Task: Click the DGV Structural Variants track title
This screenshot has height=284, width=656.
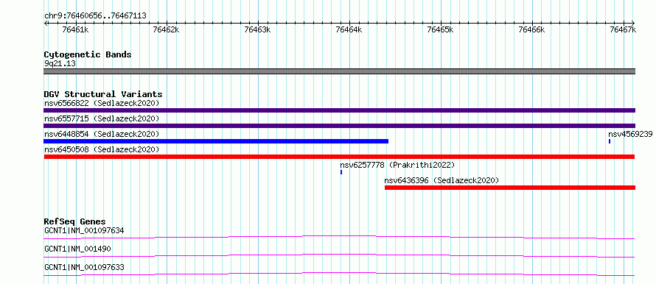Action: 103,94
